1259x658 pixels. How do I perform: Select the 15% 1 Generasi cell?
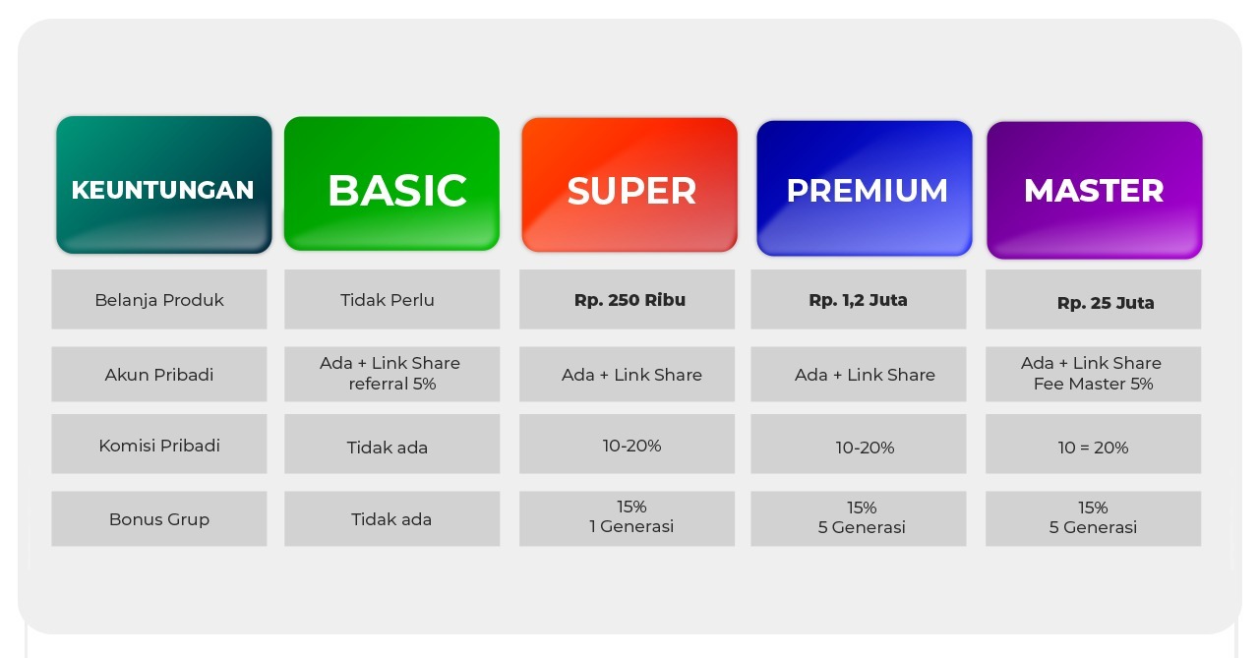click(x=628, y=518)
